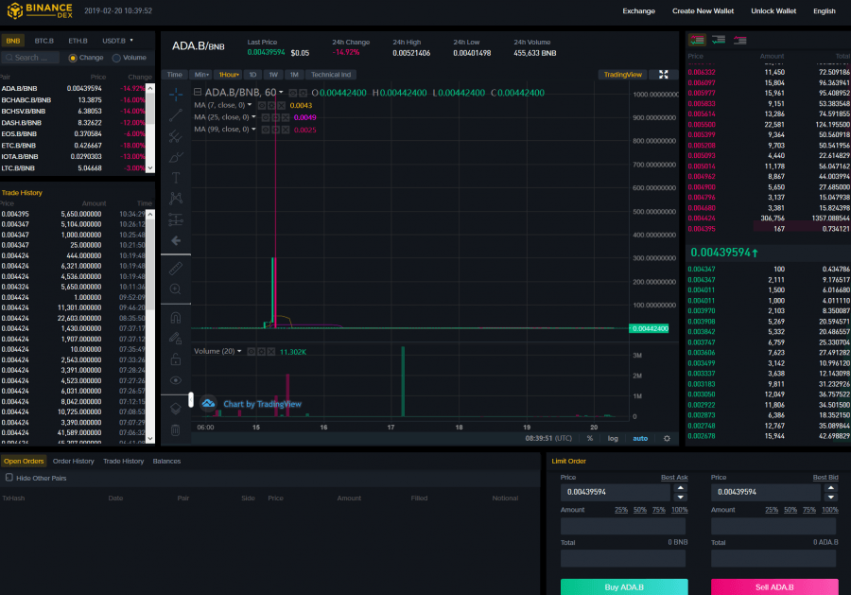Toggle visibility of MA (7, close, 0)
The width and height of the screenshot is (851, 595).
(262, 105)
